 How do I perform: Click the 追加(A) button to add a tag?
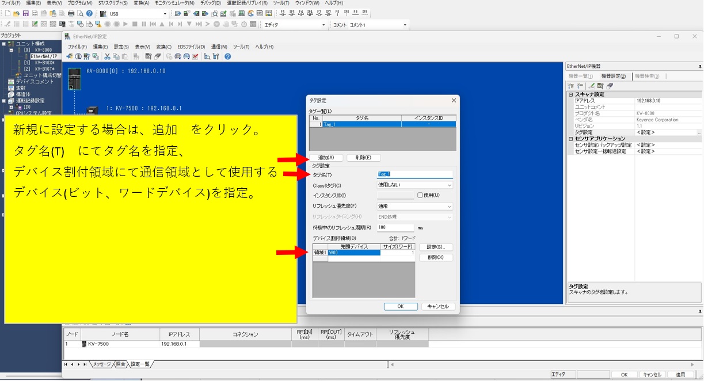pos(326,158)
